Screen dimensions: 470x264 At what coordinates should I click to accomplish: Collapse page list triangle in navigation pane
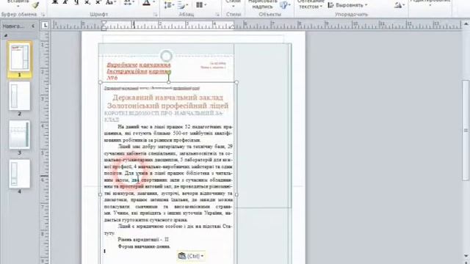coord(6,35)
